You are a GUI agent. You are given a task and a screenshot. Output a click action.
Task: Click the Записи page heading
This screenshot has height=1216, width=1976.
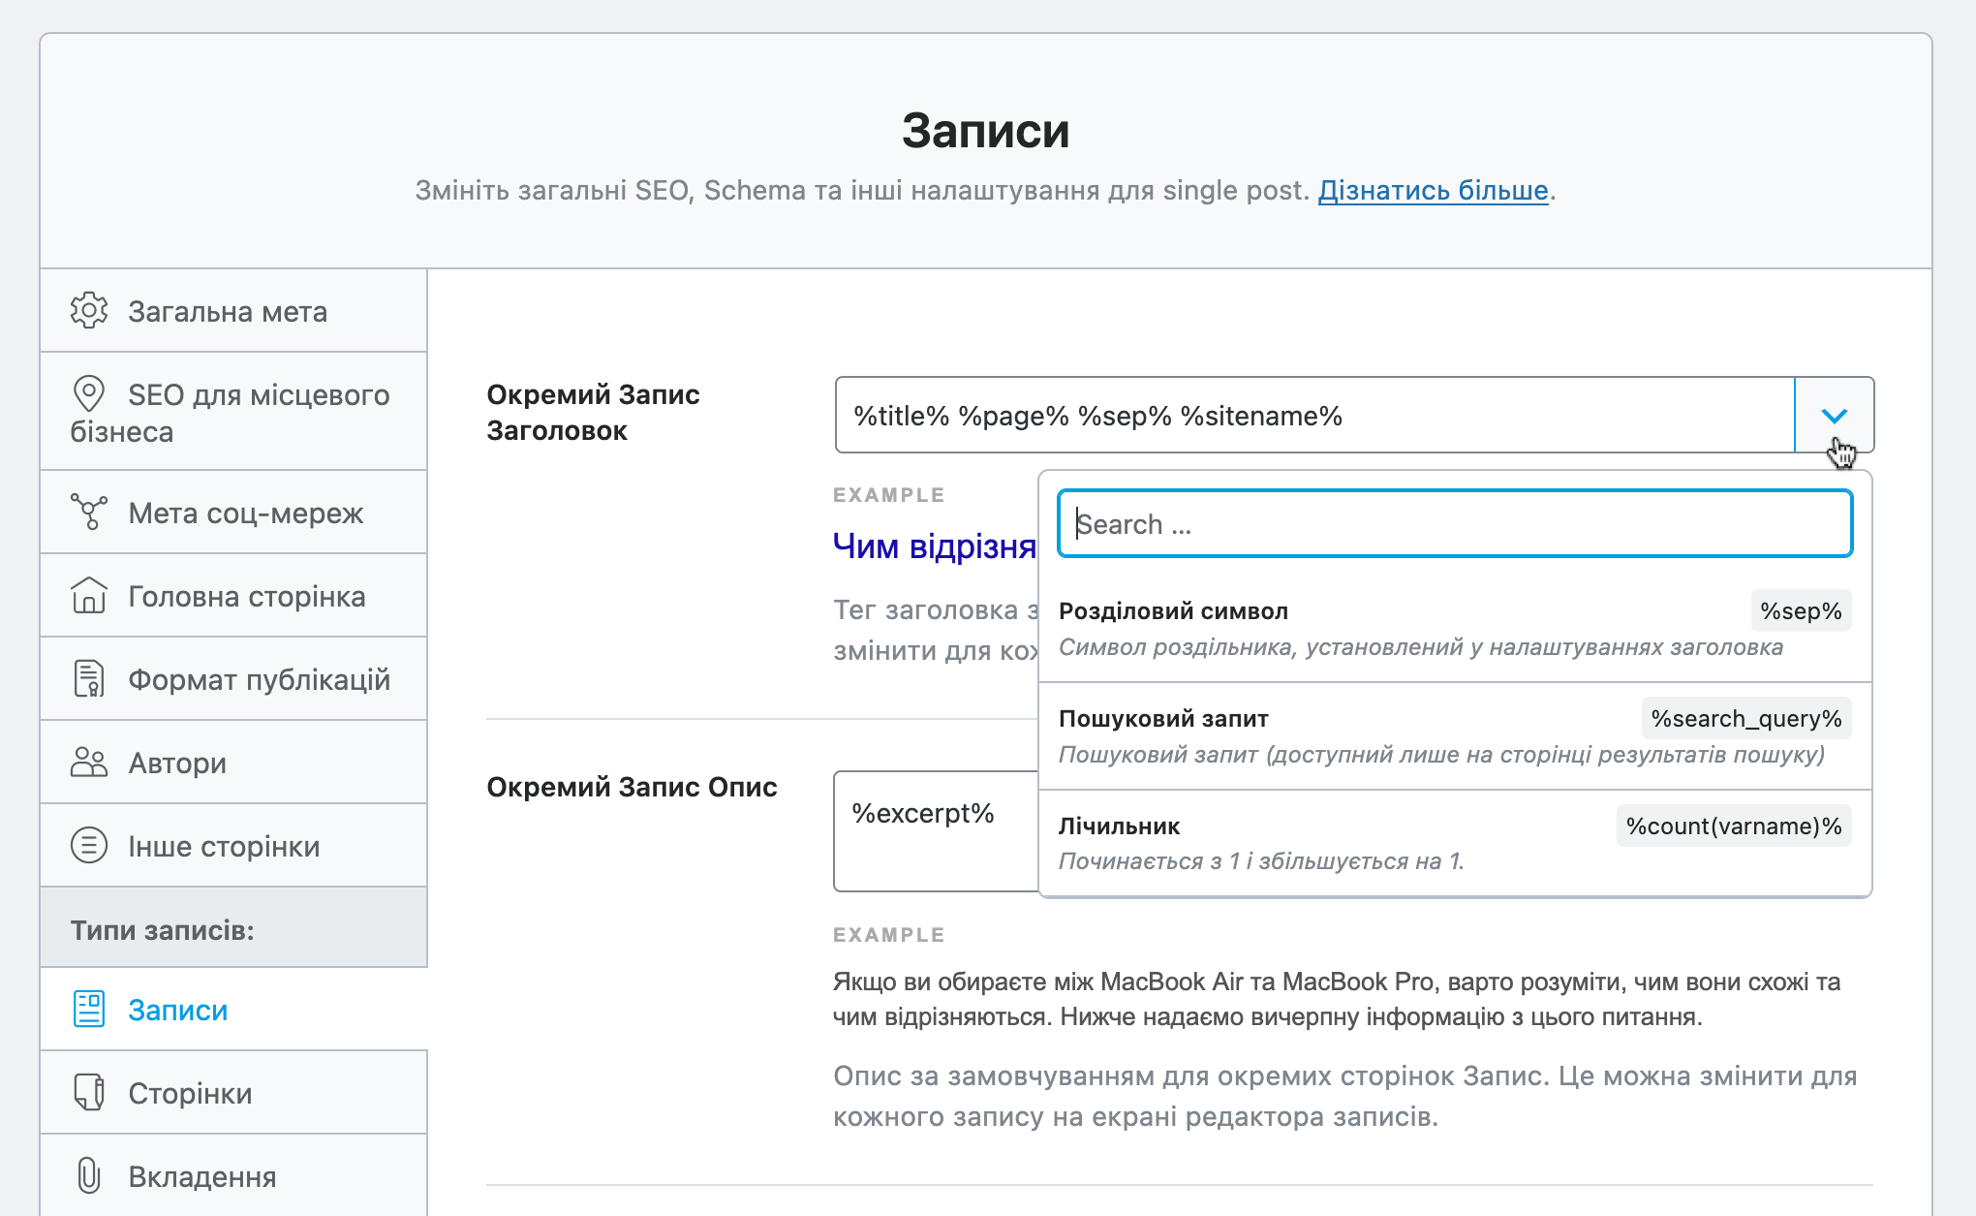[x=986, y=130]
